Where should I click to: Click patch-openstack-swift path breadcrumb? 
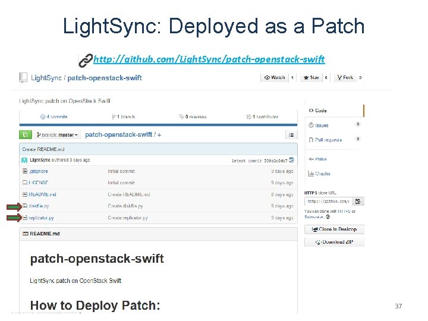118,134
